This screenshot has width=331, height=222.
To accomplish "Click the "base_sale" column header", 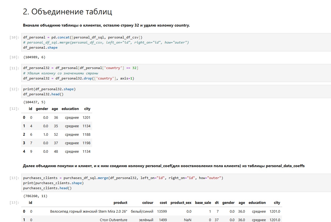I will pyautogui.click(x=203, y=202).
